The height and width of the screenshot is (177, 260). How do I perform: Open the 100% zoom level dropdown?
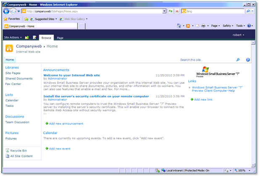tap(249, 171)
